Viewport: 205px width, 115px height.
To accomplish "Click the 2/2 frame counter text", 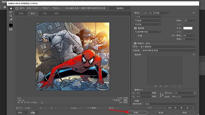I will coord(150,108).
